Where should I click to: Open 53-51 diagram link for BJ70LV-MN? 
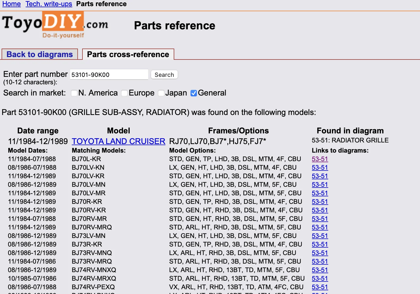coord(320,185)
